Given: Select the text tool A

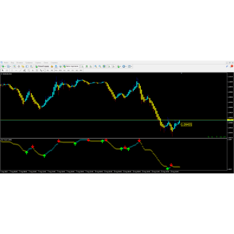Looking at the screenshot, I should point(33,71).
